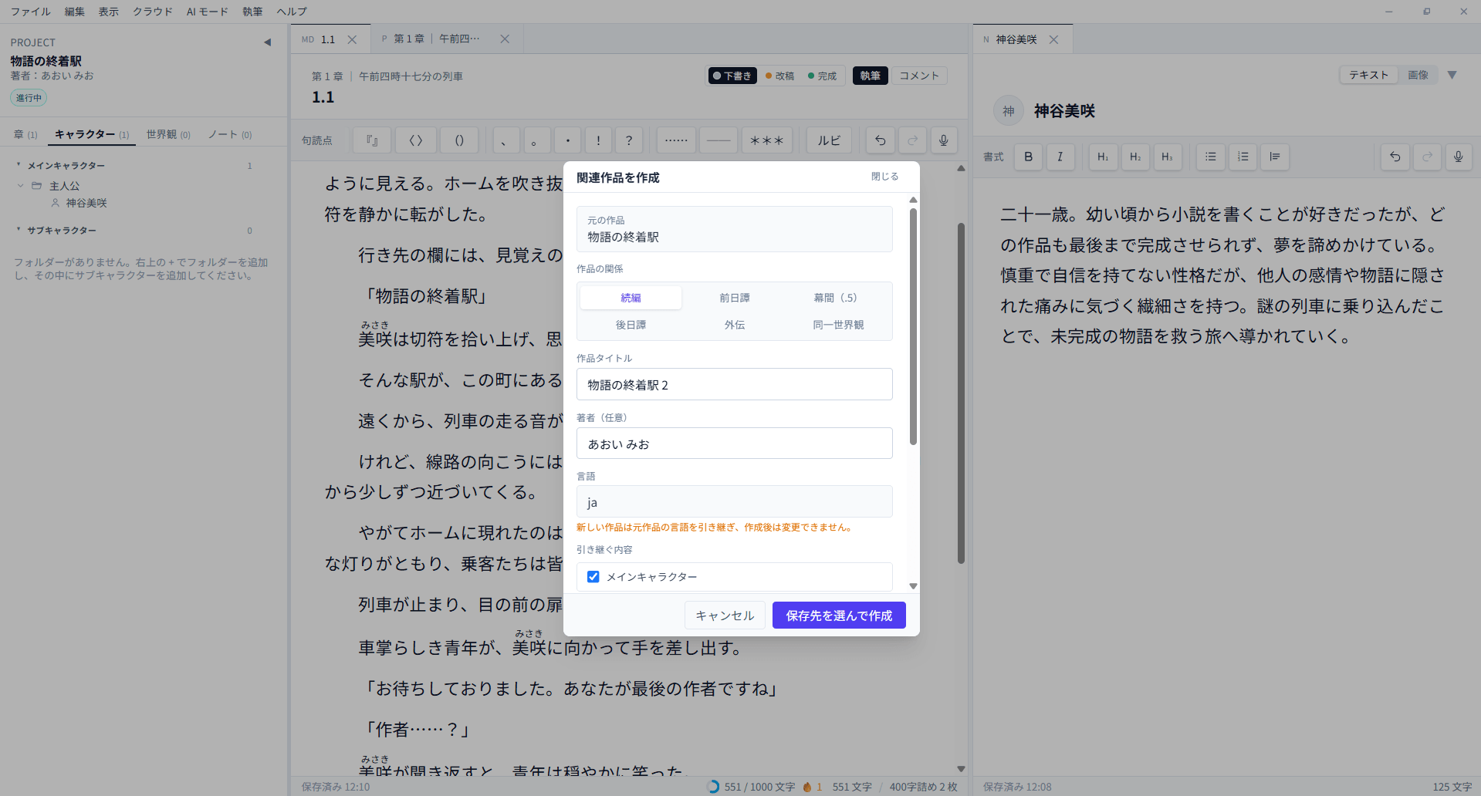The image size is (1481, 796).
Task: Switch to コメント mode
Action: 919,76
